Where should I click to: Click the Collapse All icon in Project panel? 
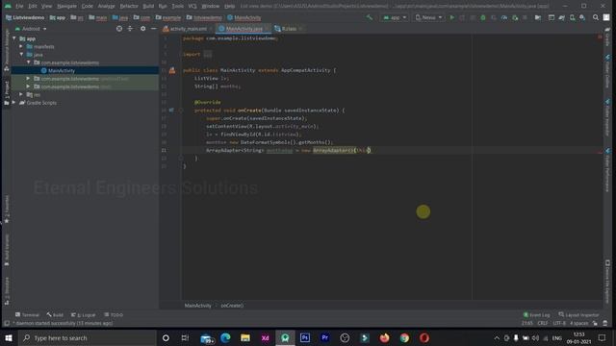coord(130,29)
